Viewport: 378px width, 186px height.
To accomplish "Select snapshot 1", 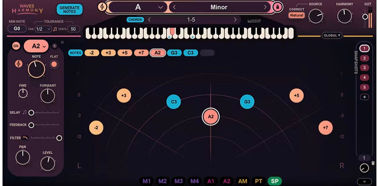I will click(x=364, y=48).
